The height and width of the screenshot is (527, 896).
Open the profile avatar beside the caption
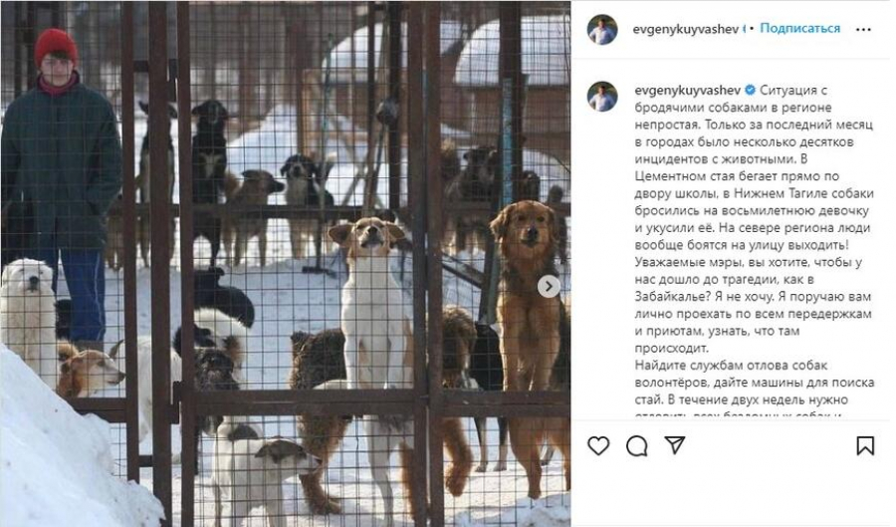pos(602,96)
